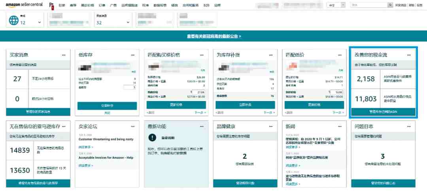Click the globe marketplace icon

(13, 20)
